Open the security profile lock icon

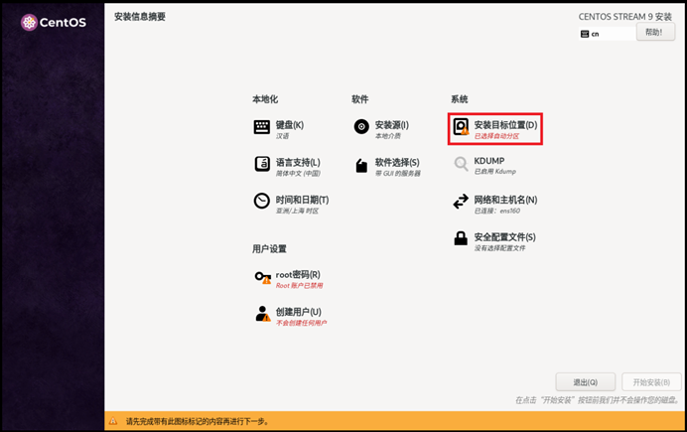(x=461, y=238)
